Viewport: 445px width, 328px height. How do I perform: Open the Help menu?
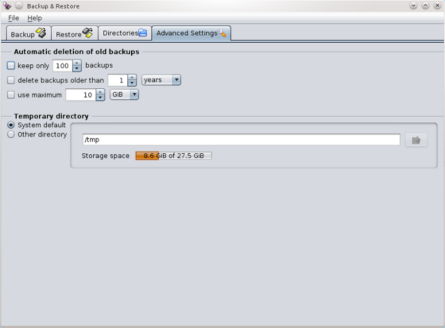tap(35, 19)
